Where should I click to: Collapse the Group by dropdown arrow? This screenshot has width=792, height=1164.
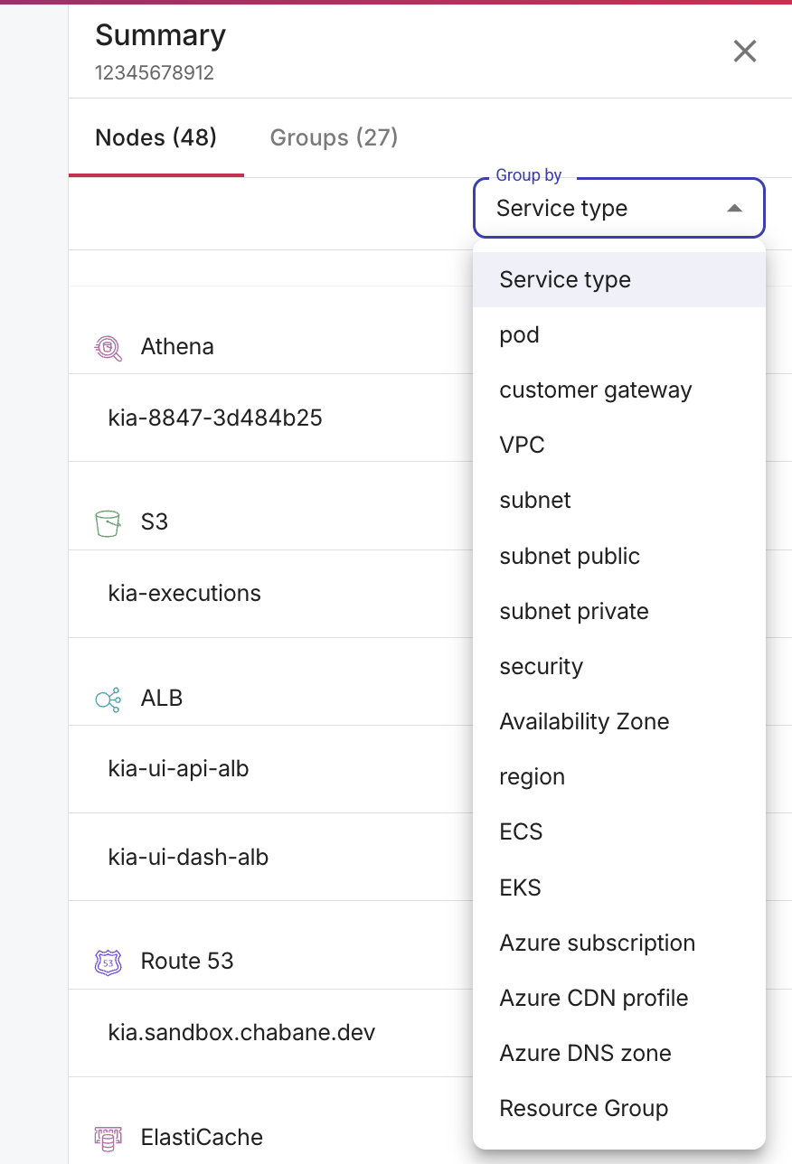tap(735, 209)
